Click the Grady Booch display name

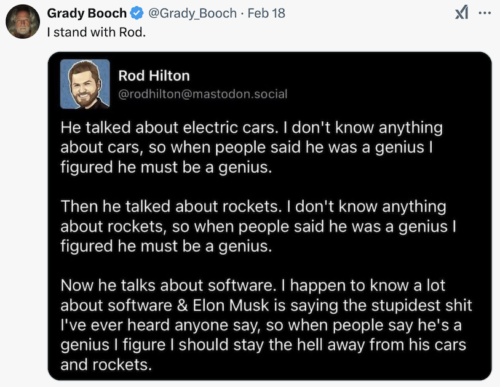(x=87, y=13)
